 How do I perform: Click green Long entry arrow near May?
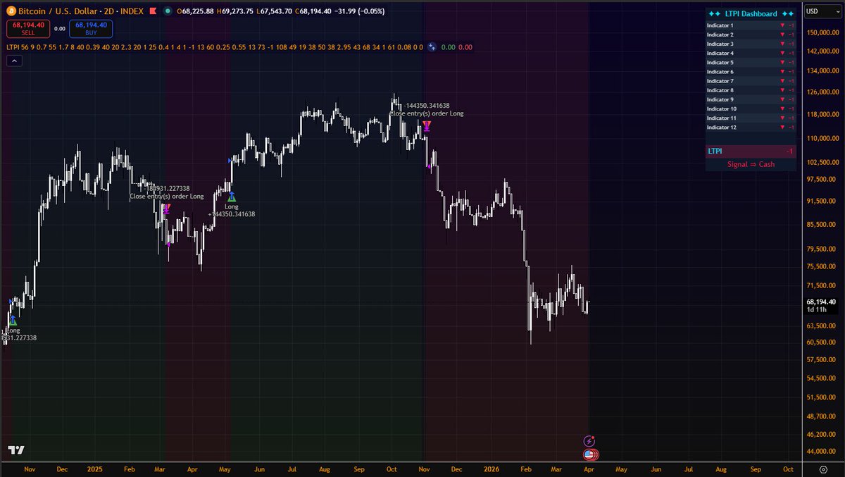[x=232, y=198]
